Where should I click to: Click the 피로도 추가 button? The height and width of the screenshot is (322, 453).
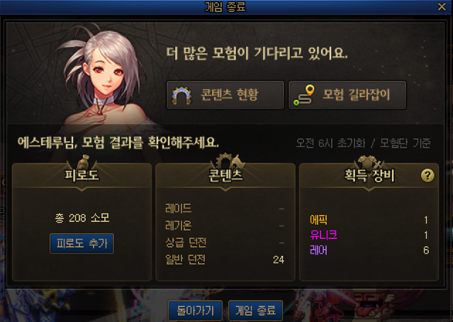point(82,243)
